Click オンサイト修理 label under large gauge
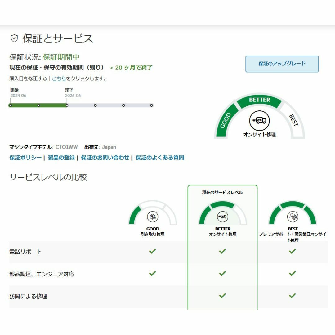The height and width of the screenshot is (335, 335). point(259,135)
